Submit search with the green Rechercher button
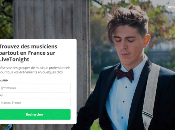Image resolution: width=175 pixels, height=130 pixels. [35, 114]
